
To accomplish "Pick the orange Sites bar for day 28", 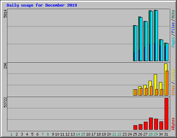I will point(151,91).
